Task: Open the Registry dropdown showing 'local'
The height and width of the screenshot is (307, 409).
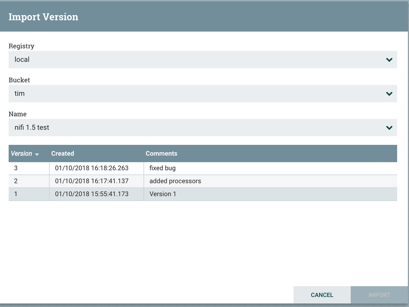Action: pyautogui.click(x=203, y=59)
